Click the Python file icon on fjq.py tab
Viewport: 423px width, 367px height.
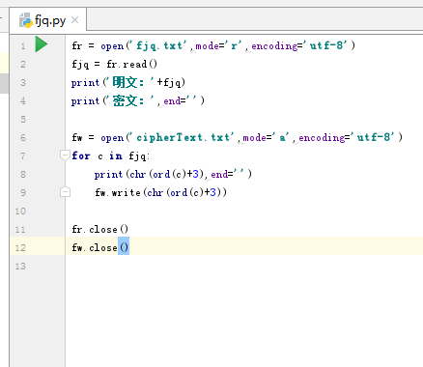(26, 20)
